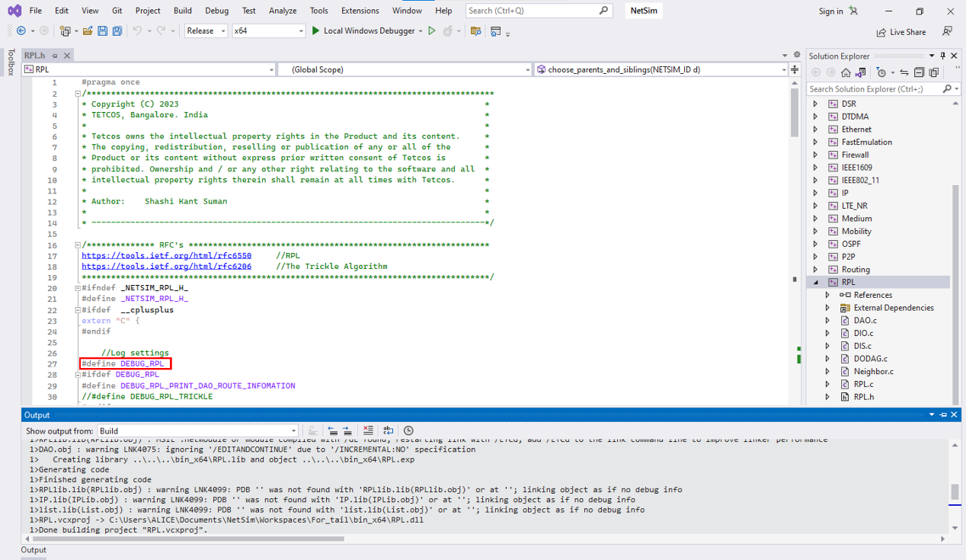Toggle word wrap in the Output window
966x560 pixels.
point(389,430)
